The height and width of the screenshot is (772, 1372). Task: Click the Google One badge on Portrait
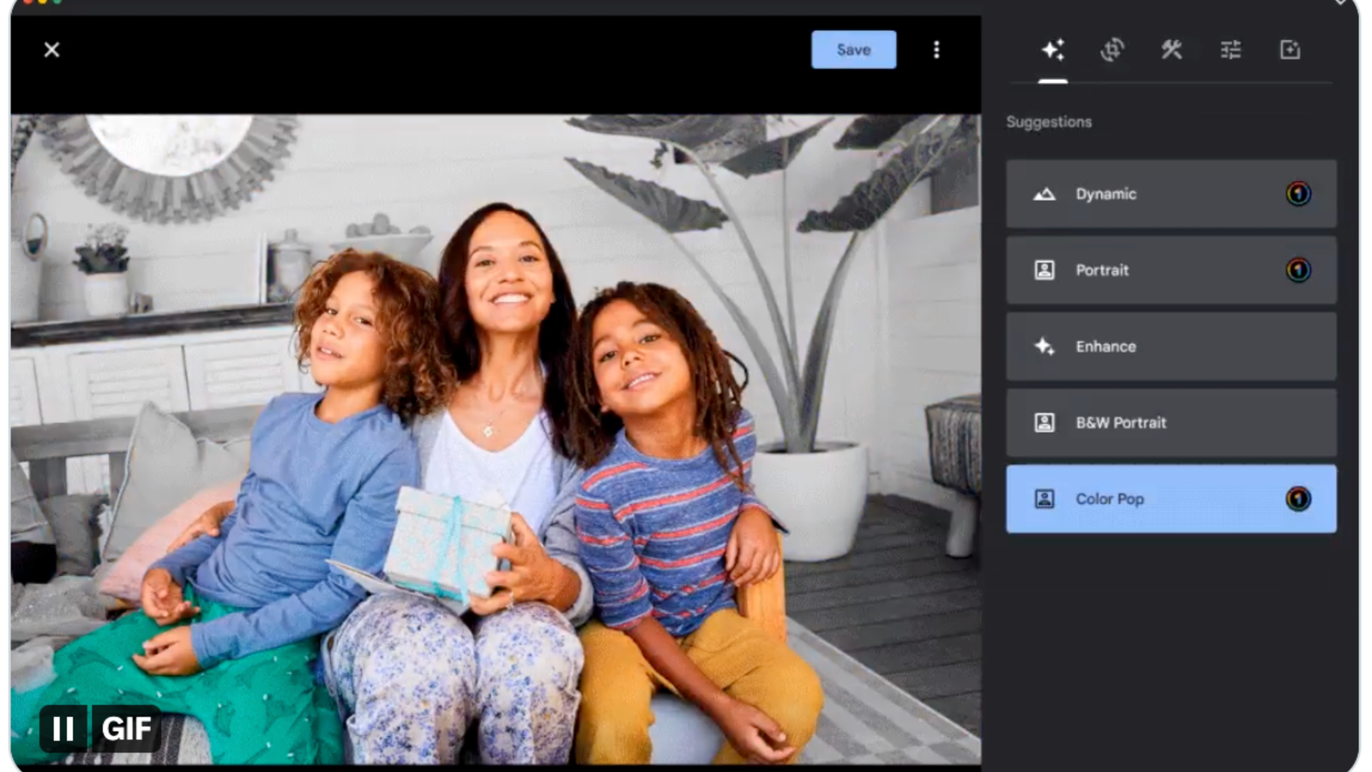point(1298,270)
